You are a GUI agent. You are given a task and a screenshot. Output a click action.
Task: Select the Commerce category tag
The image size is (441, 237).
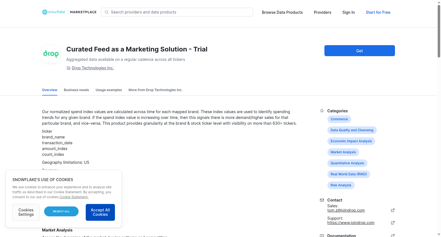click(339, 119)
